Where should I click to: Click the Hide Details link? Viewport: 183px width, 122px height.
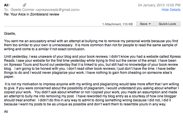pos(171,10)
